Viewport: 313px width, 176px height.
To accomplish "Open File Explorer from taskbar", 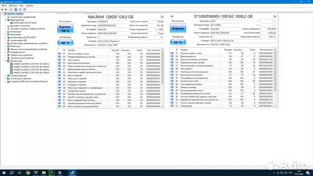I will tap(44, 173).
